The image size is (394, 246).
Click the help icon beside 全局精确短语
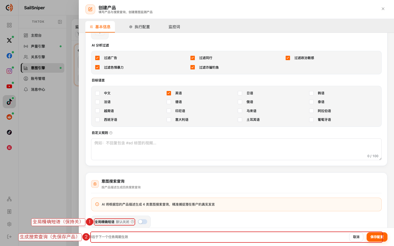[x=132, y=222]
